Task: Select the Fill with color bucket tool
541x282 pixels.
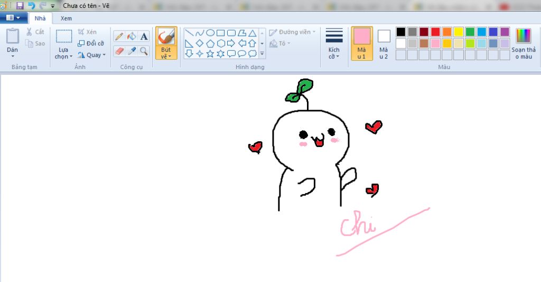Action: tap(132, 36)
